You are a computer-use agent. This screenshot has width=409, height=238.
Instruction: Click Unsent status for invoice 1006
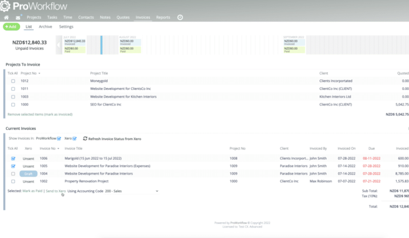coord(29,159)
